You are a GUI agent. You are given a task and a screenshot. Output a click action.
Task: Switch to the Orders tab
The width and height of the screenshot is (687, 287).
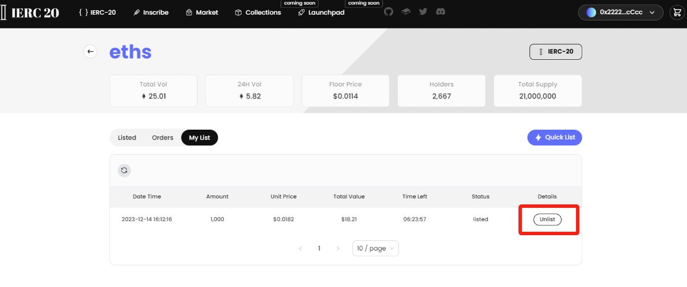click(162, 138)
